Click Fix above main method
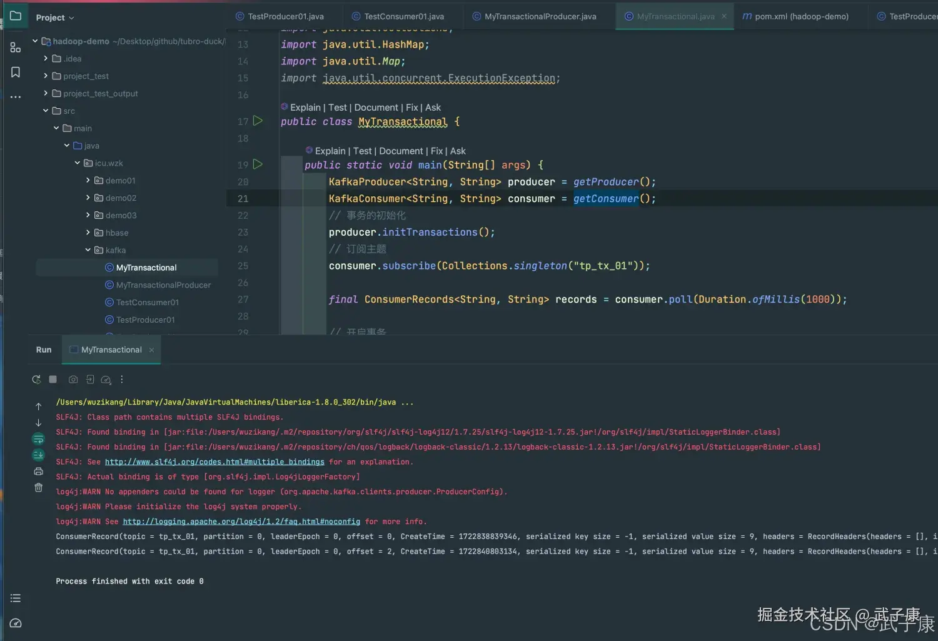The image size is (938, 641). tap(436, 151)
